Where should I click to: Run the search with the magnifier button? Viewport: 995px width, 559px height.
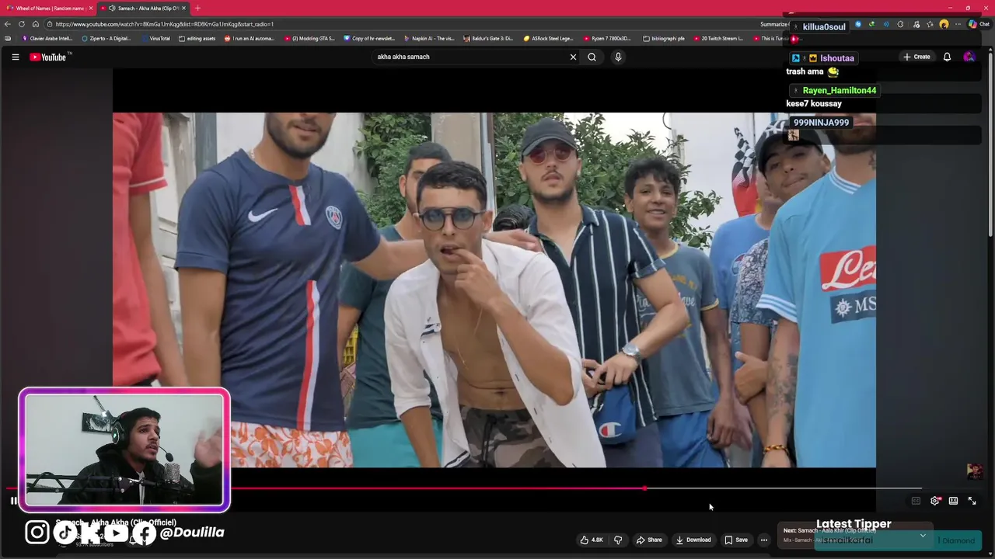pos(592,57)
